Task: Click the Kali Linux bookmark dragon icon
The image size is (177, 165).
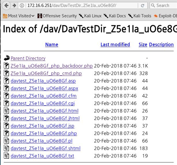Action: point(81,16)
